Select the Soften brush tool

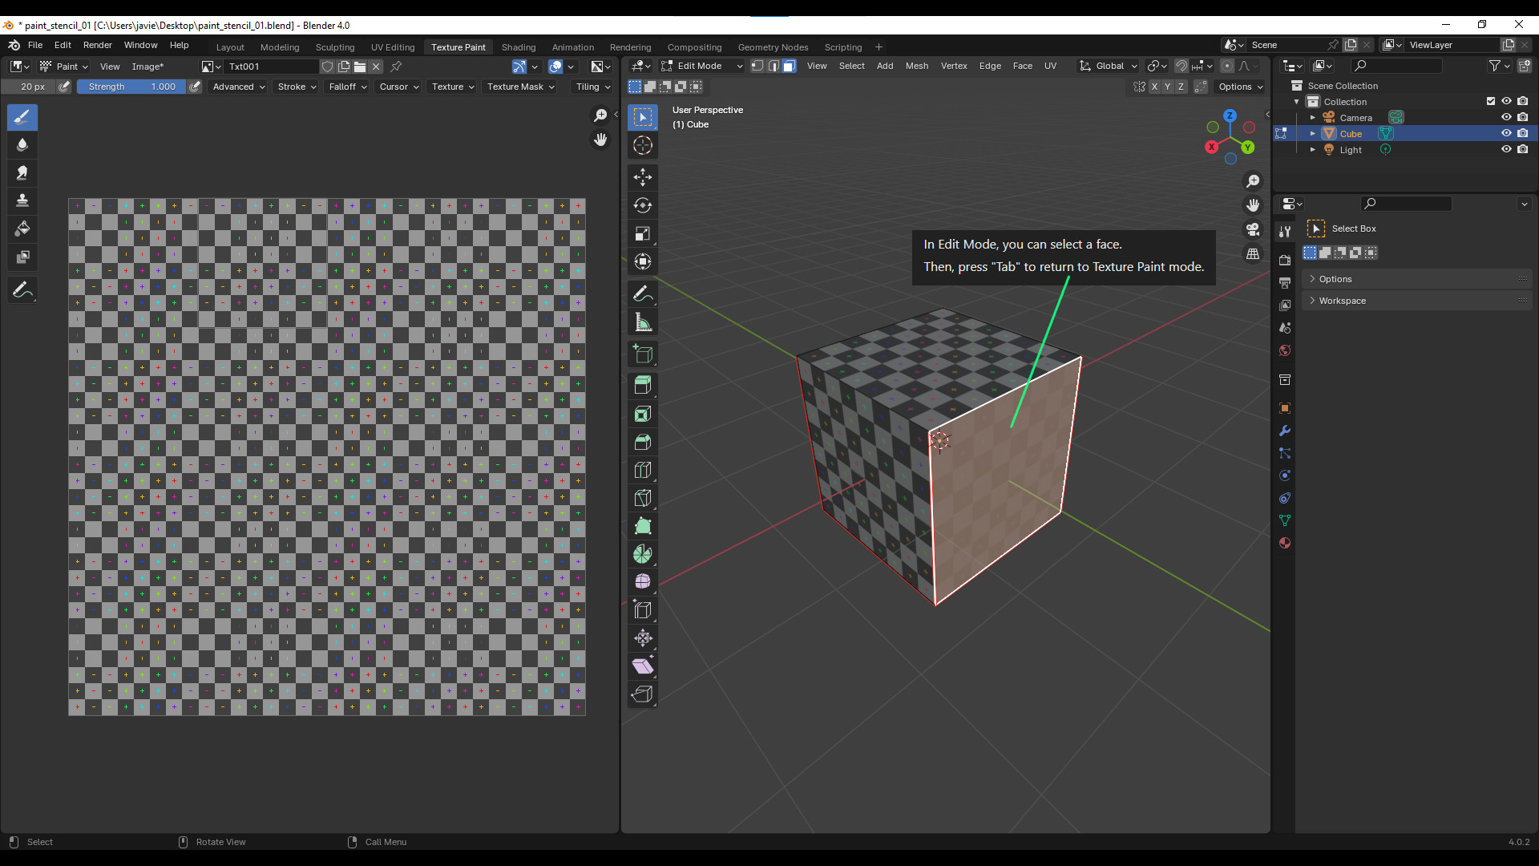point(22,145)
